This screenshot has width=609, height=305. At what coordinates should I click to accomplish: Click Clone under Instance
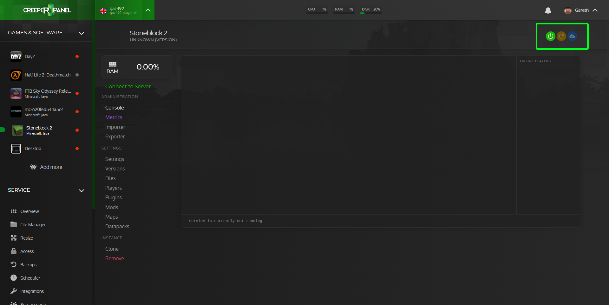click(112, 249)
